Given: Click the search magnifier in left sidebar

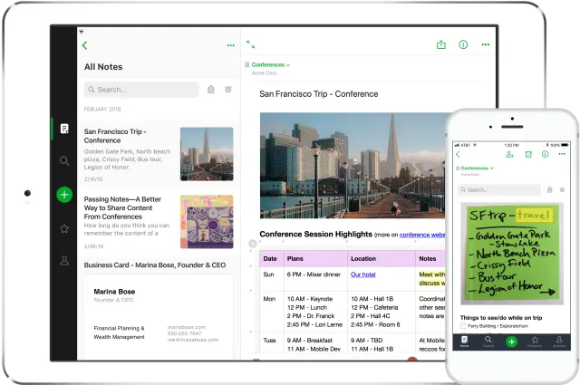Looking at the screenshot, I should (64, 161).
